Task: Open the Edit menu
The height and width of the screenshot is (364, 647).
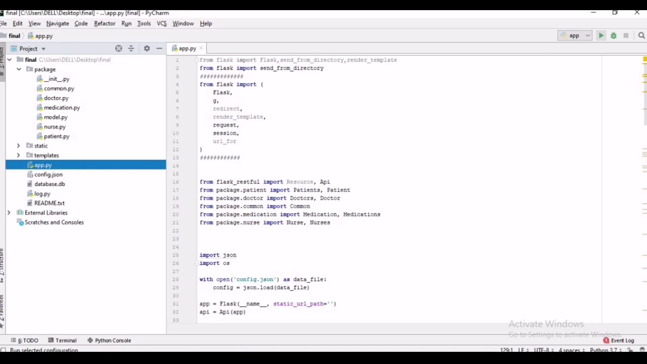Action: pyautogui.click(x=18, y=23)
